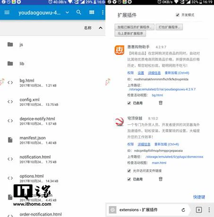Screen dimensions: 214x217
Task: Open 权限 link for 穹顶穿越
Action: [130, 144]
